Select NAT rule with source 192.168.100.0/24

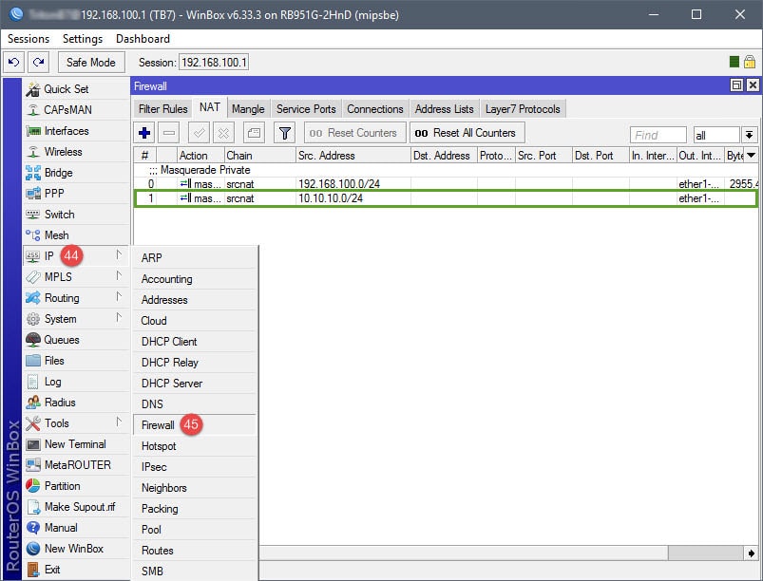(x=446, y=184)
